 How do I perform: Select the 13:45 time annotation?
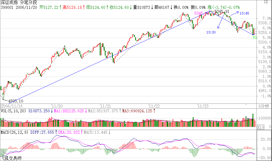point(244,13)
